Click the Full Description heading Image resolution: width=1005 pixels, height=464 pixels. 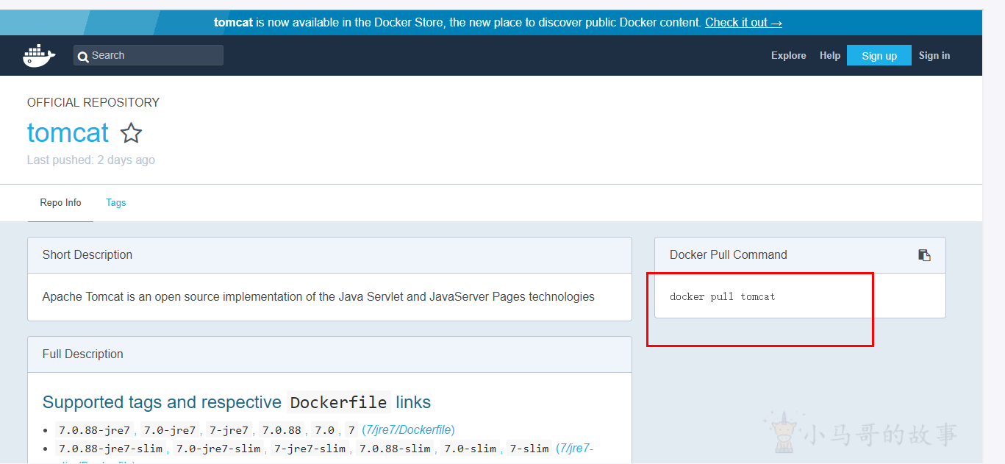click(83, 354)
